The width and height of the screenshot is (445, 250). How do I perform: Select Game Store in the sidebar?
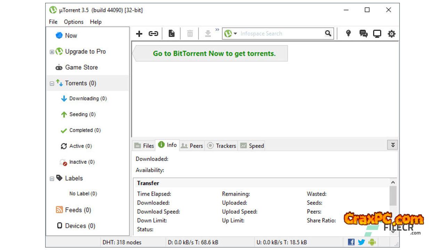81,67
